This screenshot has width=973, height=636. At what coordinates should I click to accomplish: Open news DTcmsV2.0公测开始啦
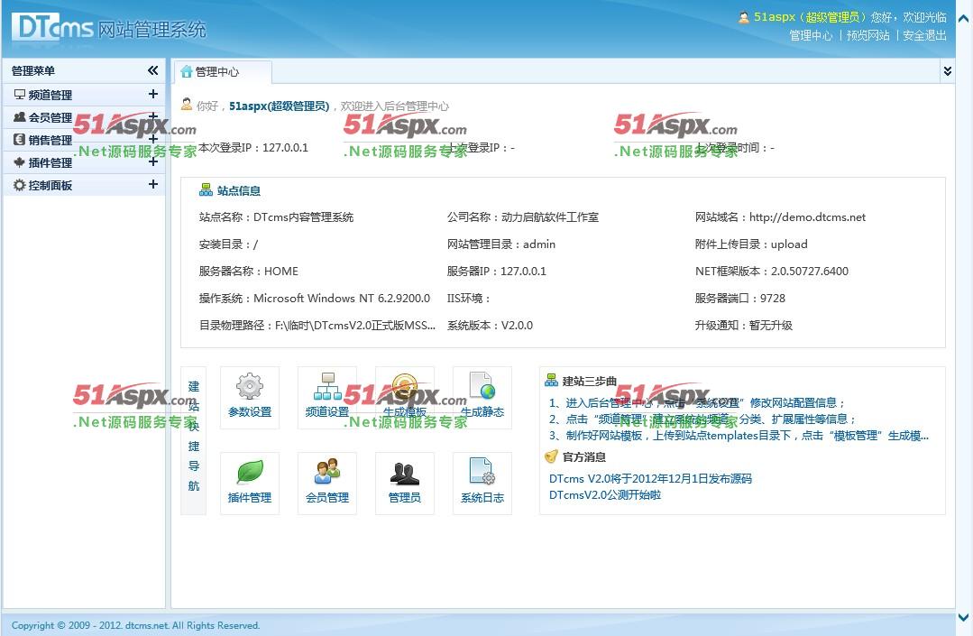tap(605, 494)
